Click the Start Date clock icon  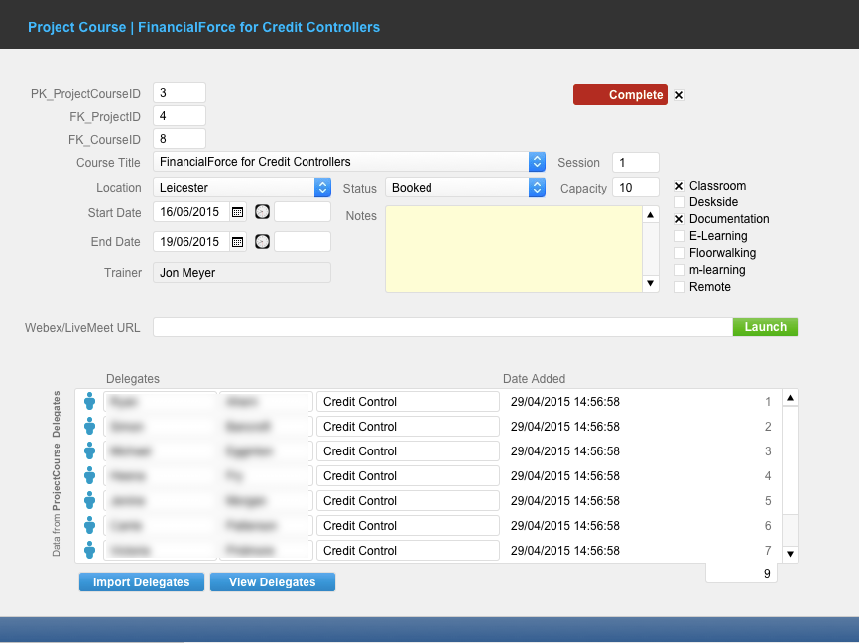[263, 212]
